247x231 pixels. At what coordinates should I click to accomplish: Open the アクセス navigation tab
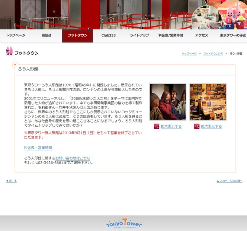click(202, 35)
